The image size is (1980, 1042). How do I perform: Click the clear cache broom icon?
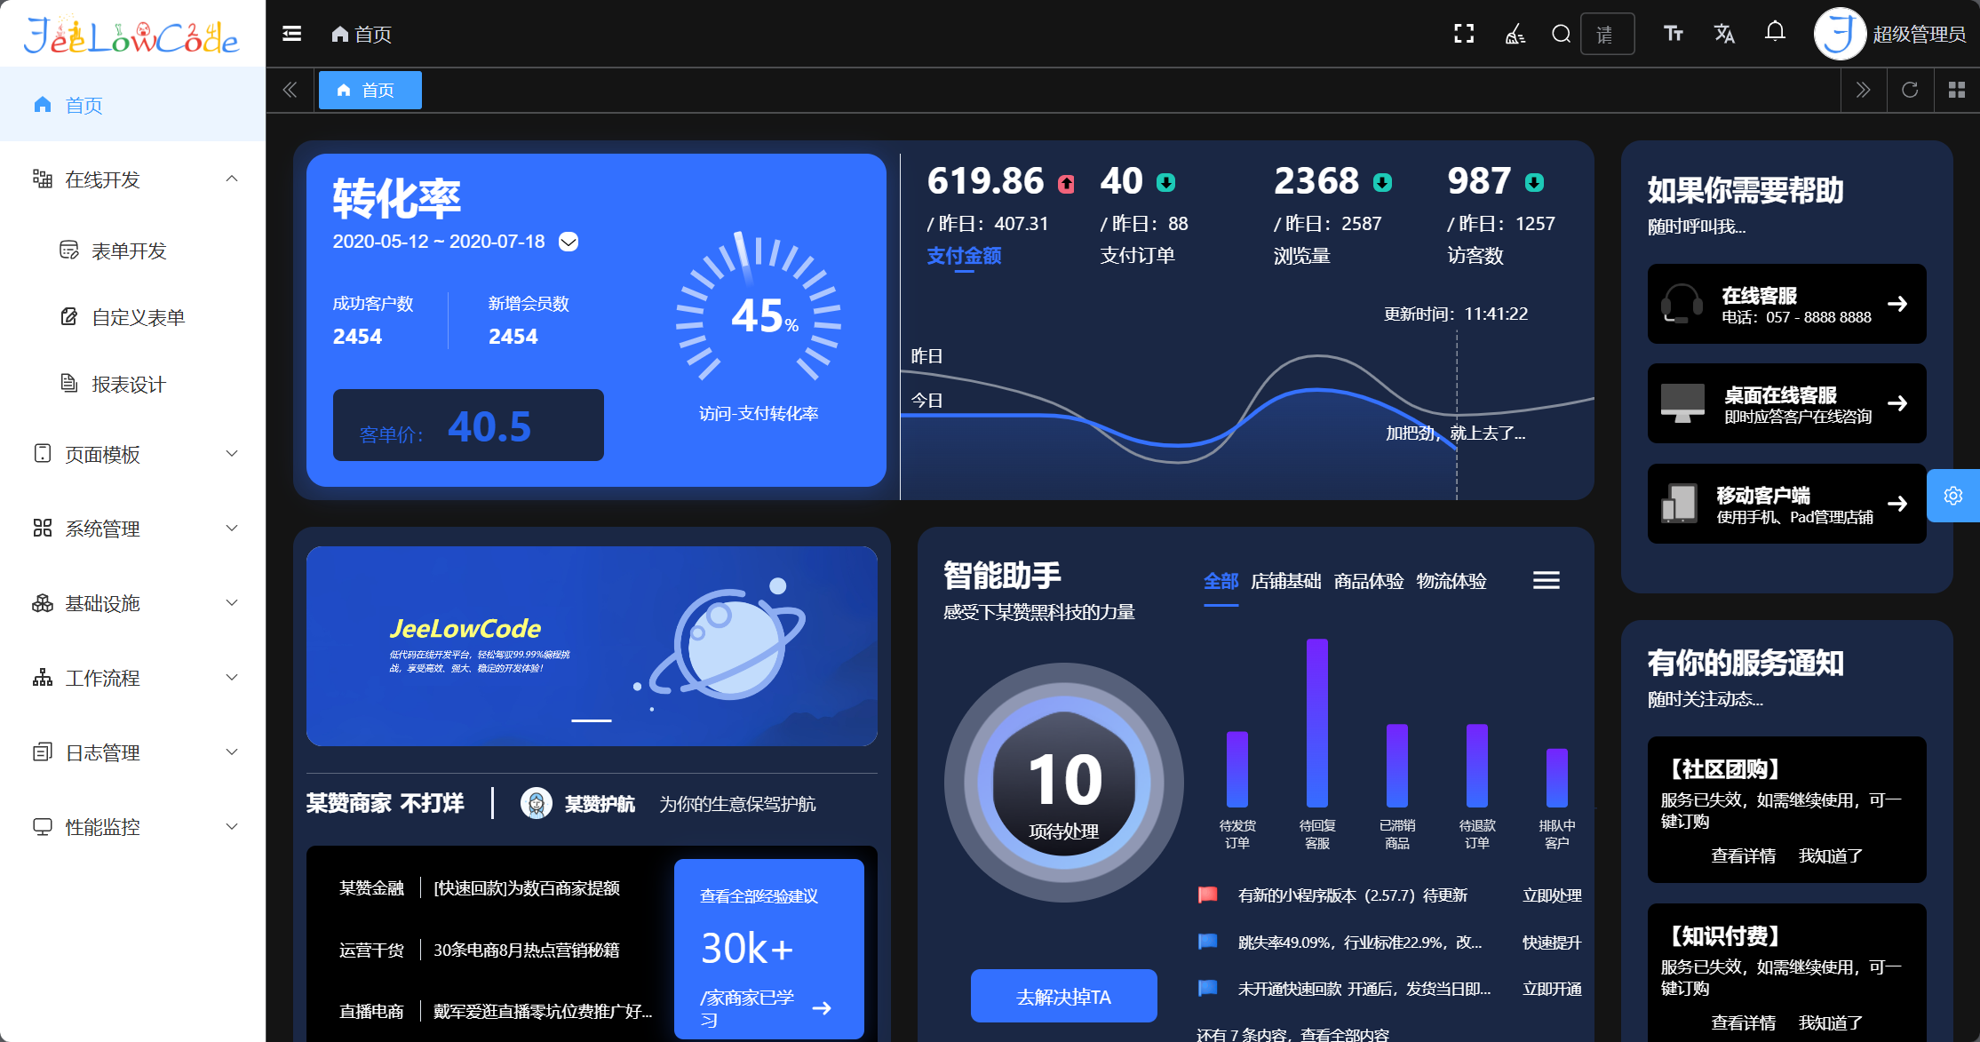click(x=1515, y=34)
